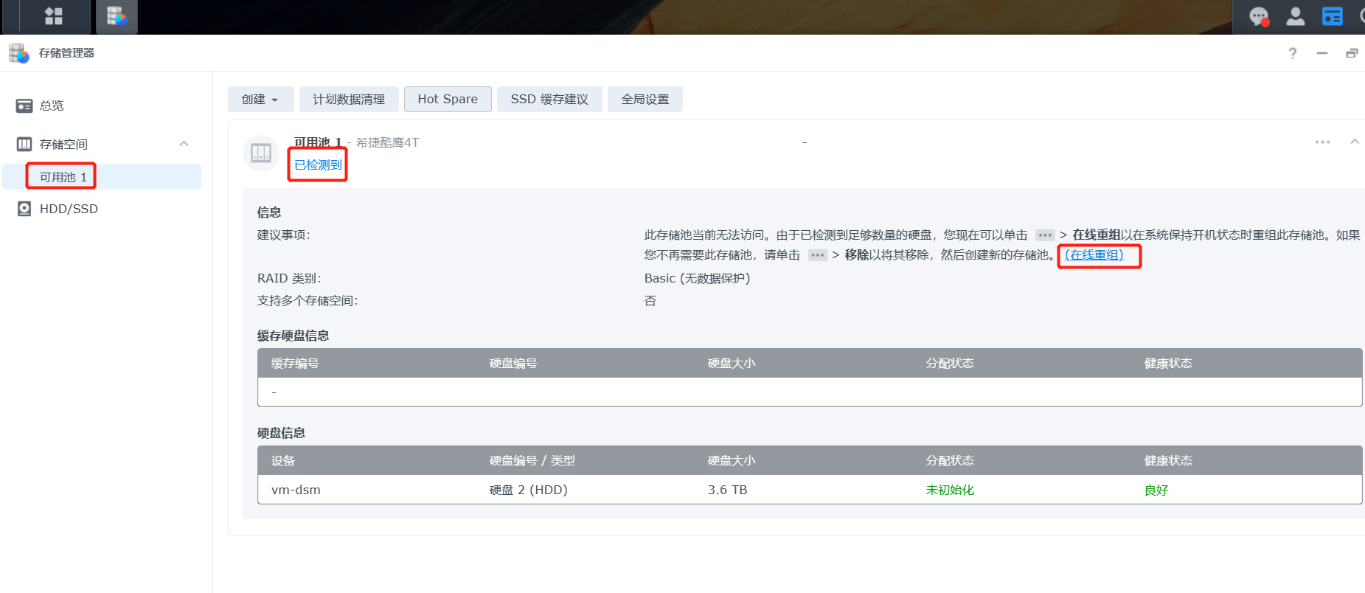This screenshot has height=593, width=1365.
Task: Collapse the 存储空间 sidebar section
Action: point(184,144)
